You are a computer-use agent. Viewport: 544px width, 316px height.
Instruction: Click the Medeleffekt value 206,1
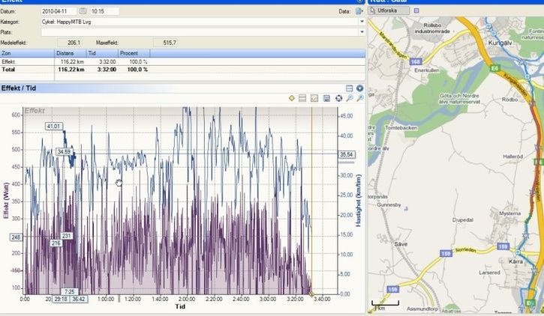[69, 43]
